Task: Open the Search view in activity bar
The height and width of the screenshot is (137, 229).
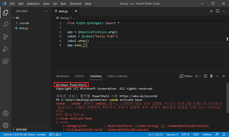Action: pos(5,25)
